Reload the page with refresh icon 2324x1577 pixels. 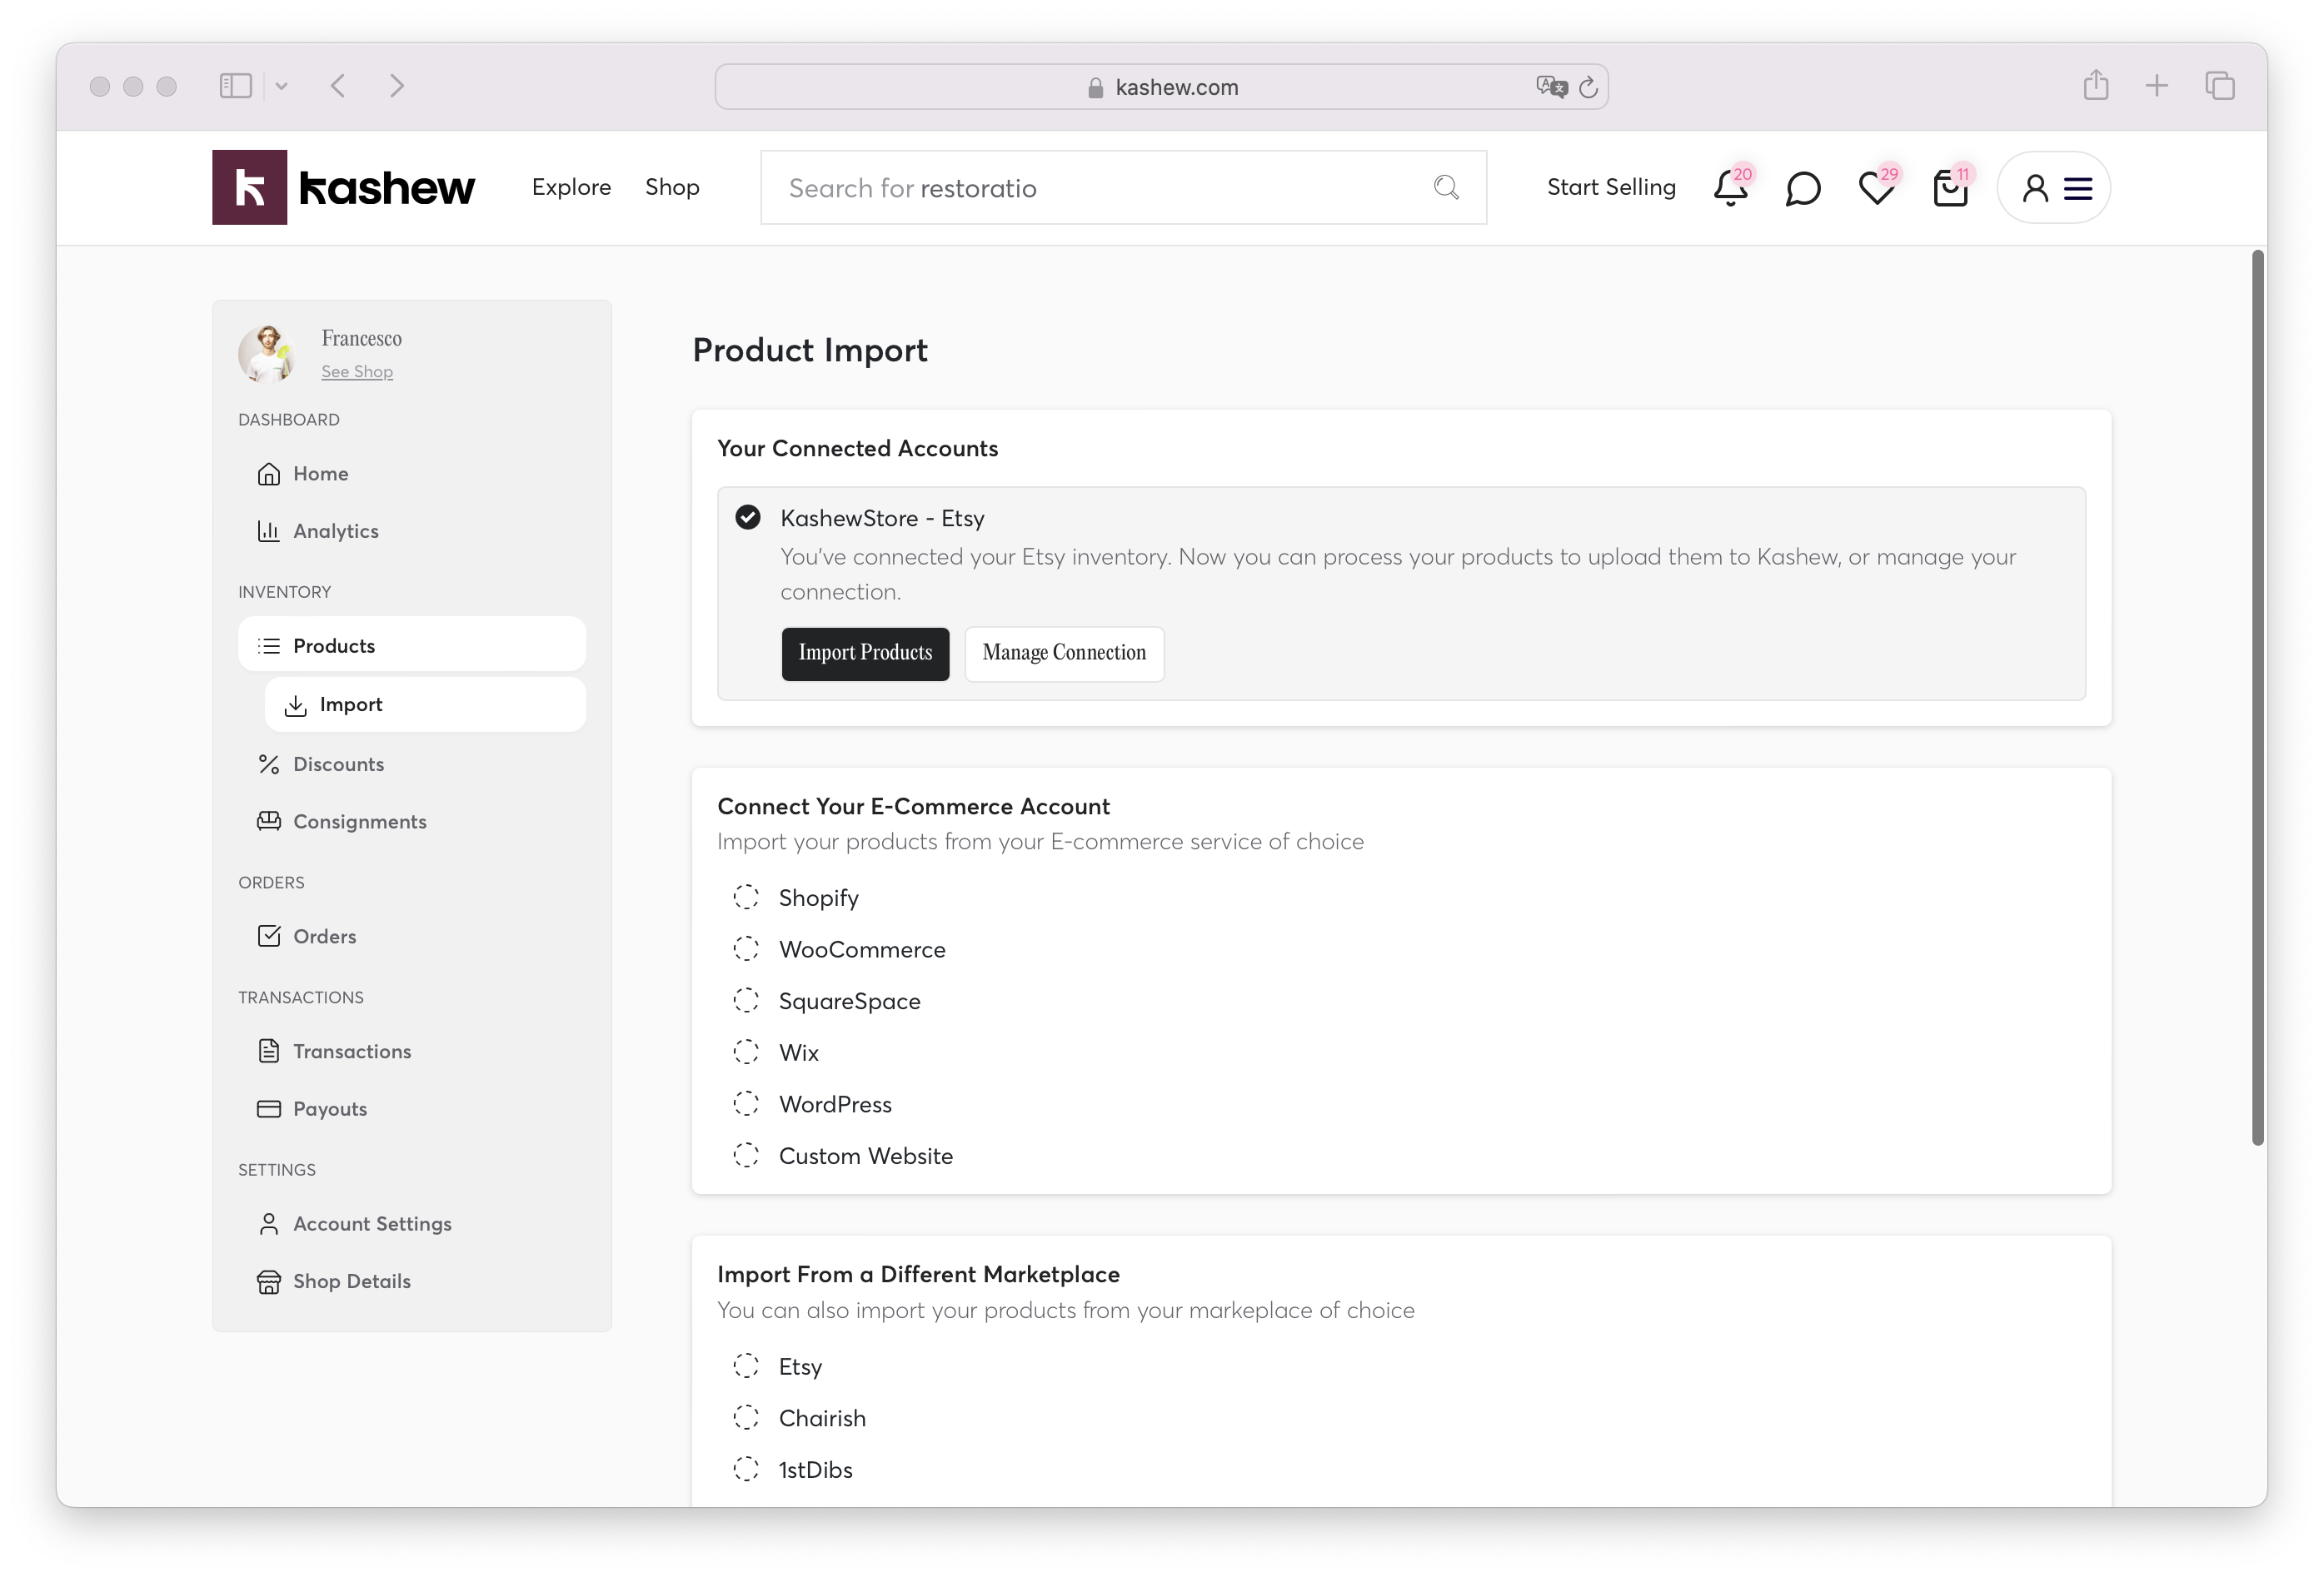1588,88
